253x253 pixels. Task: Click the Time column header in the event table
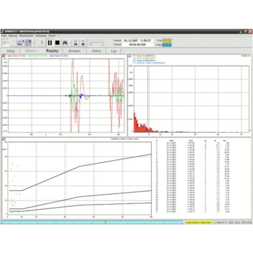[x=191, y=141]
